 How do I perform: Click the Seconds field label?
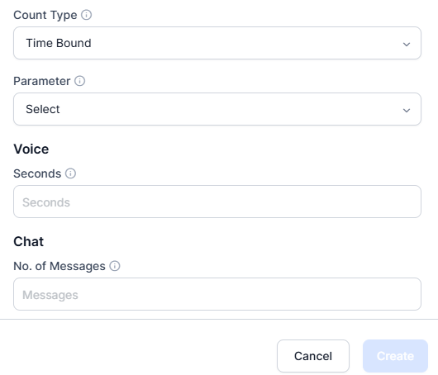(37, 173)
